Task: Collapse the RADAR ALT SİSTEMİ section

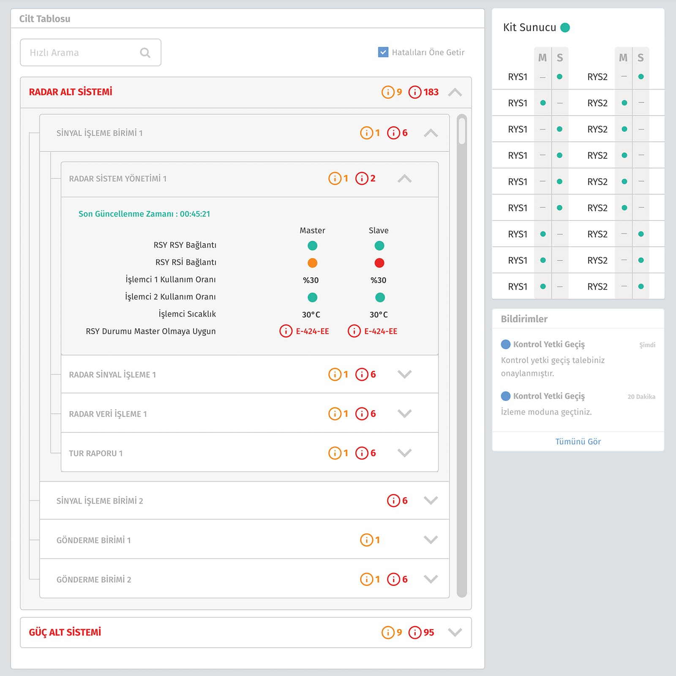Action: (x=455, y=92)
